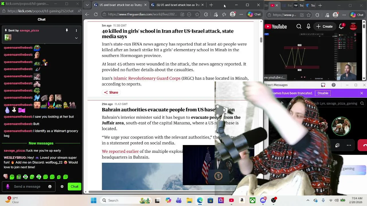Show hidden system tray icons chevron
This screenshot has height=206, width=367.
(308, 200)
